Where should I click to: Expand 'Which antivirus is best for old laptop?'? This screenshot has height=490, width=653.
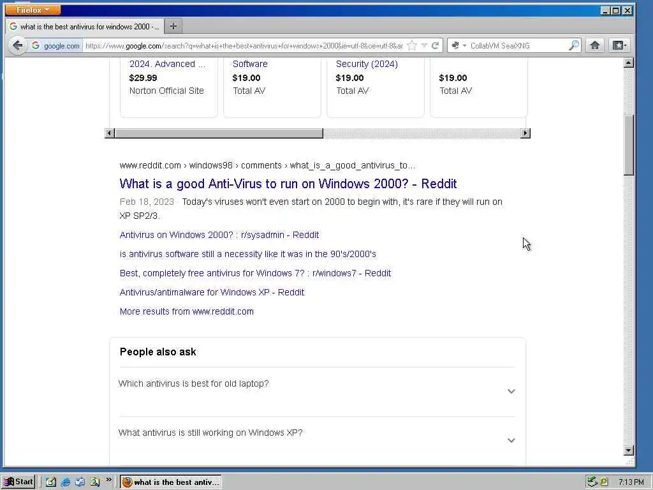tap(317, 391)
